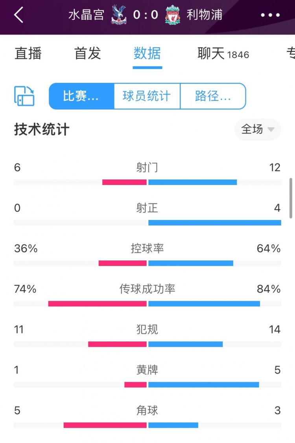Tap the screen rotate icon
The width and height of the screenshot is (295, 443).
[24, 96]
